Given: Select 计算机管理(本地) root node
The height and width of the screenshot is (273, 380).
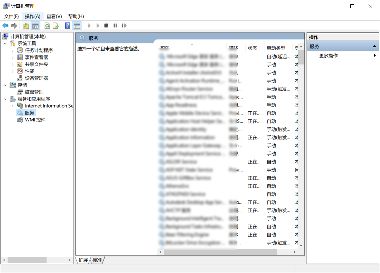Looking at the screenshot, I should (28, 37).
